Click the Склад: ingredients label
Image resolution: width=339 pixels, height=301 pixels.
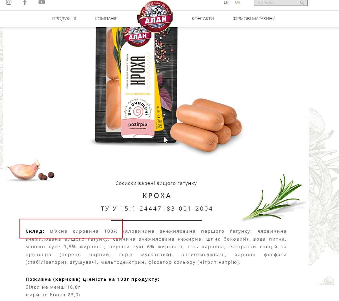(35, 231)
